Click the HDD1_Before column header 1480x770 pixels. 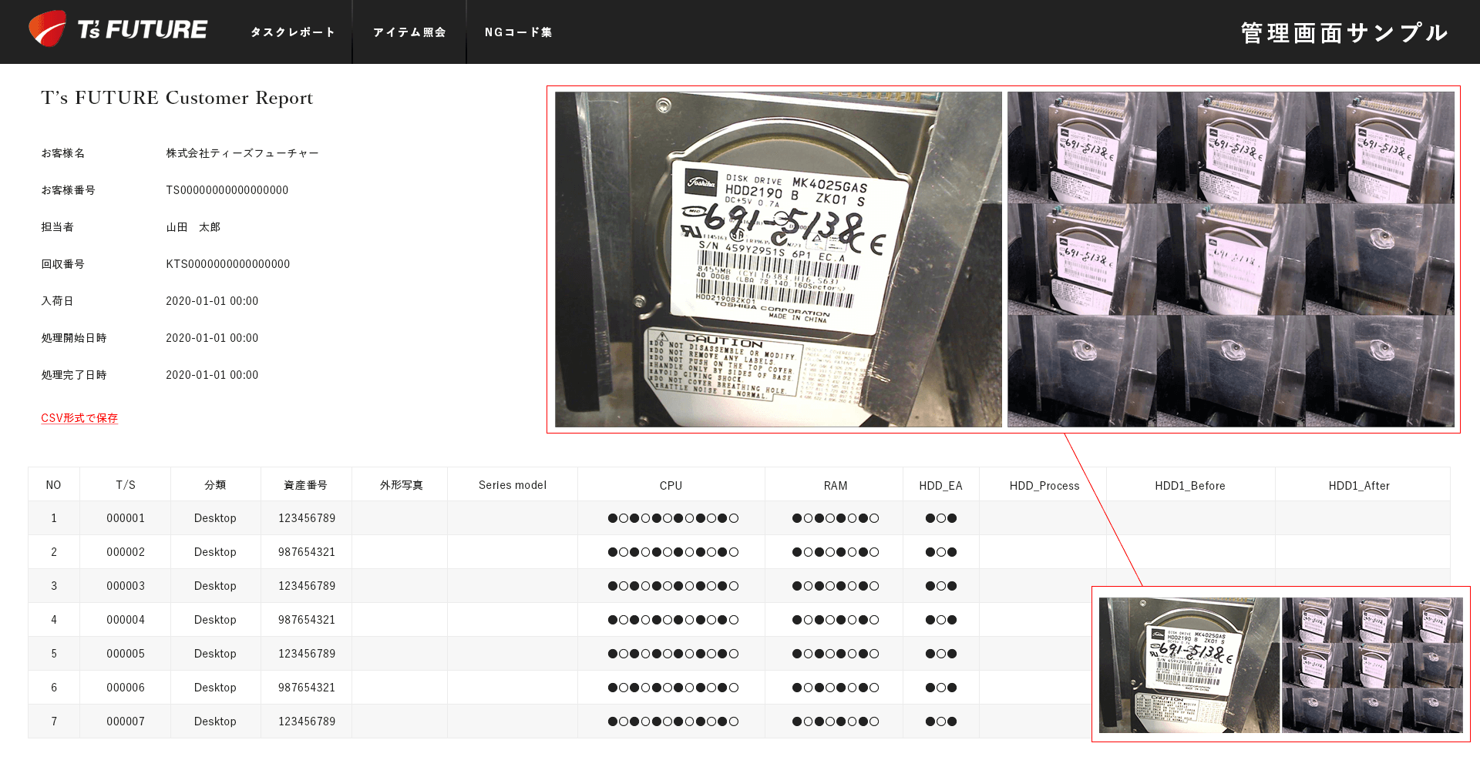click(x=1190, y=485)
